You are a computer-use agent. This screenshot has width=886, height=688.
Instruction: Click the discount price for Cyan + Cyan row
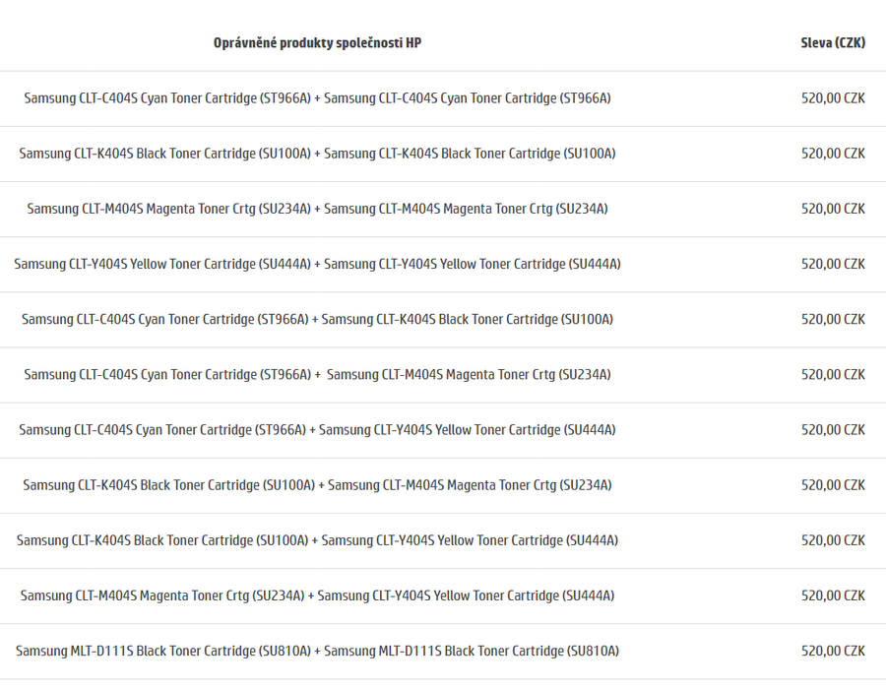pyautogui.click(x=833, y=98)
